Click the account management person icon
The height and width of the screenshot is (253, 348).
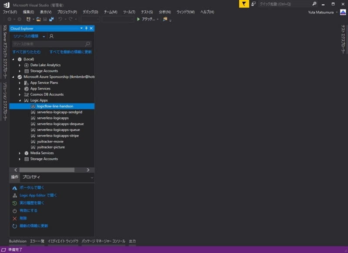(x=51, y=36)
